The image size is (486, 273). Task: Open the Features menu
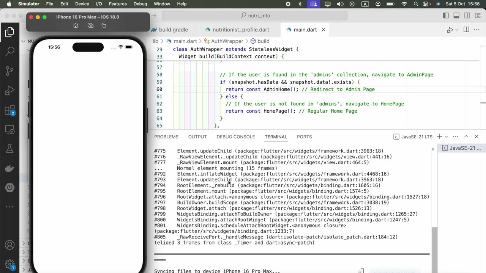point(118,4)
